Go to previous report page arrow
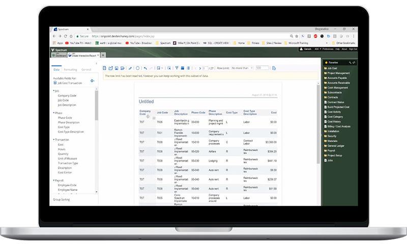 click(196, 69)
